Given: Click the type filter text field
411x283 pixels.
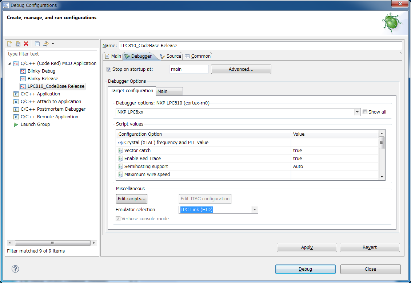Looking at the screenshot, I should tap(52, 54).
